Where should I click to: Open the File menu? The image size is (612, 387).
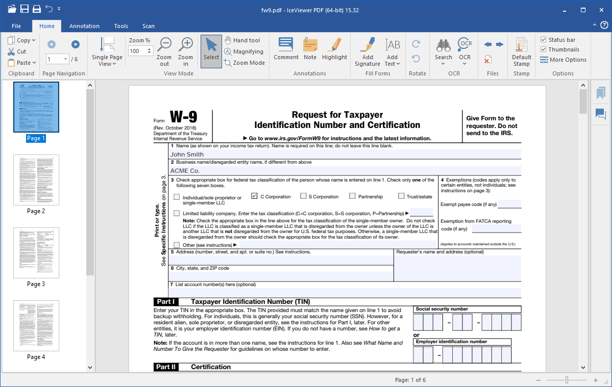[x=16, y=26]
